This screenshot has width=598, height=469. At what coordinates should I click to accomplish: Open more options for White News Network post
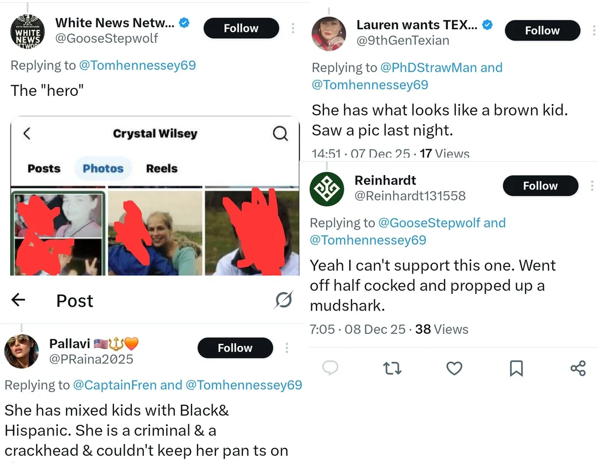point(293,28)
